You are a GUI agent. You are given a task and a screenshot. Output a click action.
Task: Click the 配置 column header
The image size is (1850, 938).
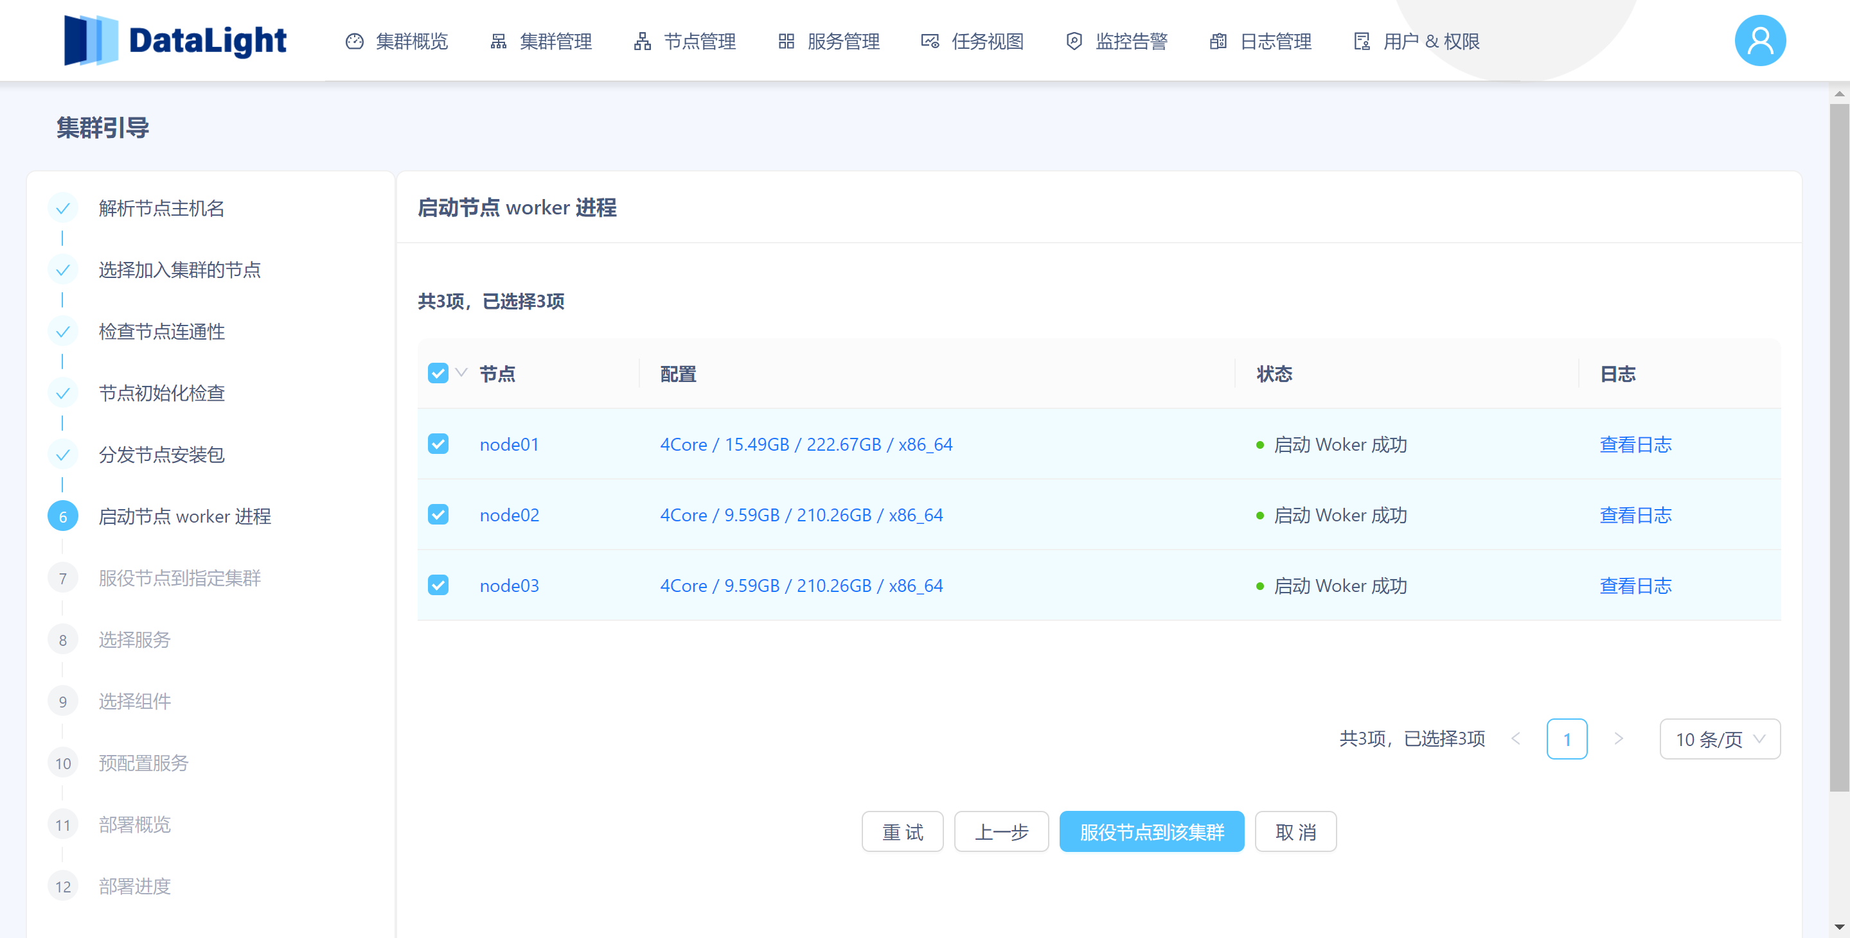click(678, 373)
